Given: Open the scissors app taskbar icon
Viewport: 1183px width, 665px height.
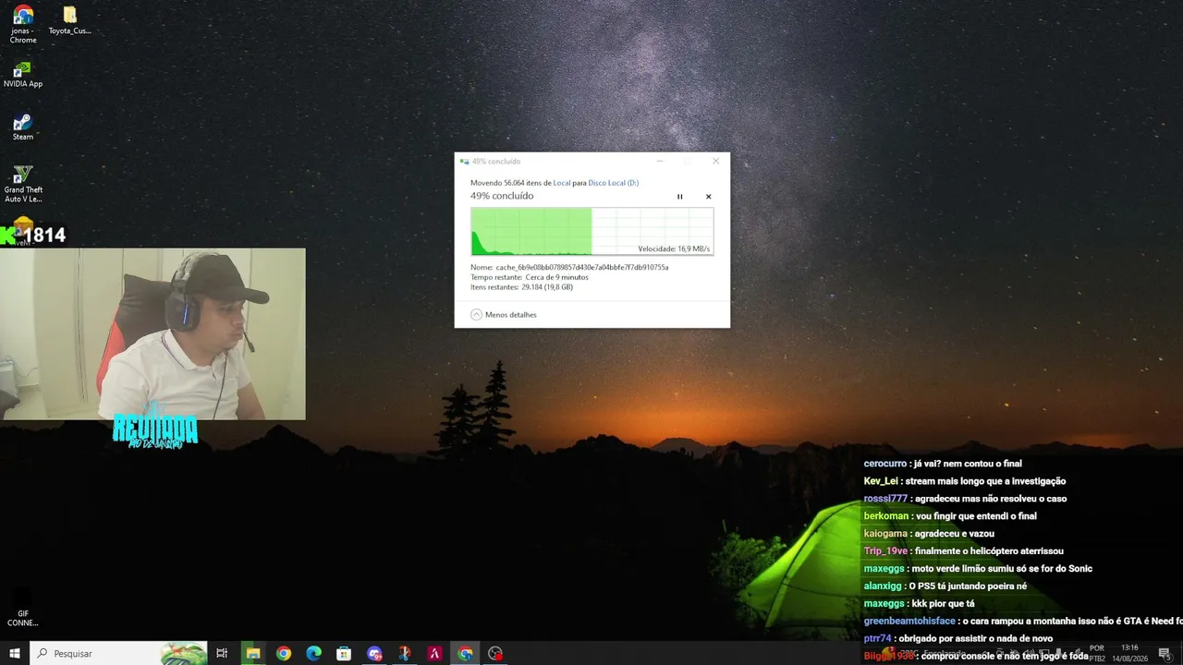Looking at the screenshot, I should tap(405, 653).
